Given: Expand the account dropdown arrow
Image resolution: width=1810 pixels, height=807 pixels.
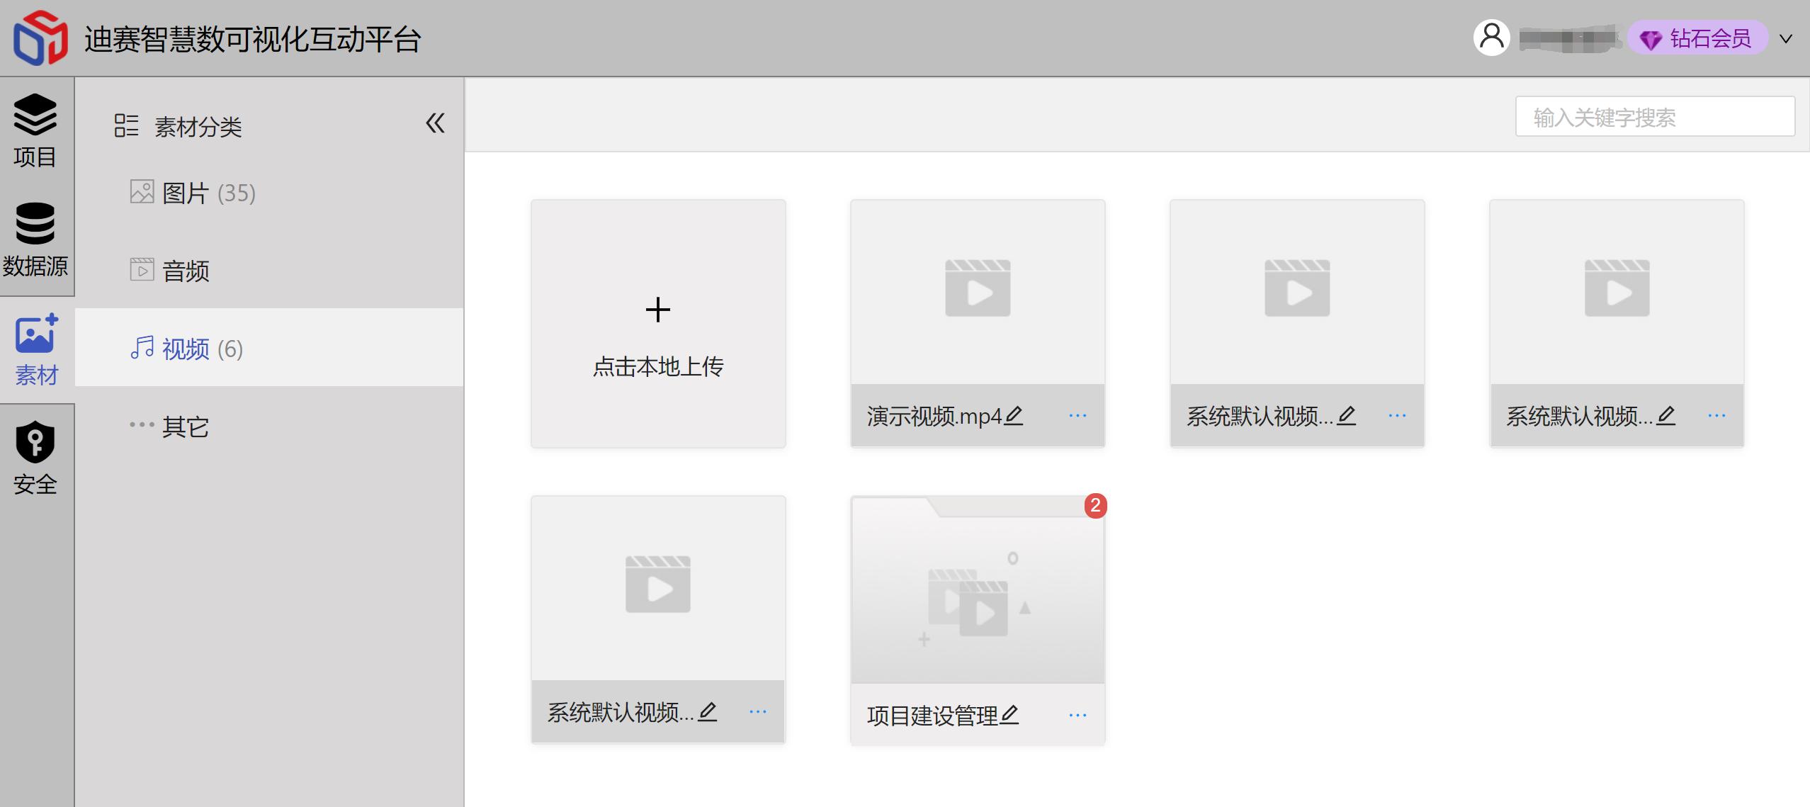Looking at the screenshot, I should 1786,38.
